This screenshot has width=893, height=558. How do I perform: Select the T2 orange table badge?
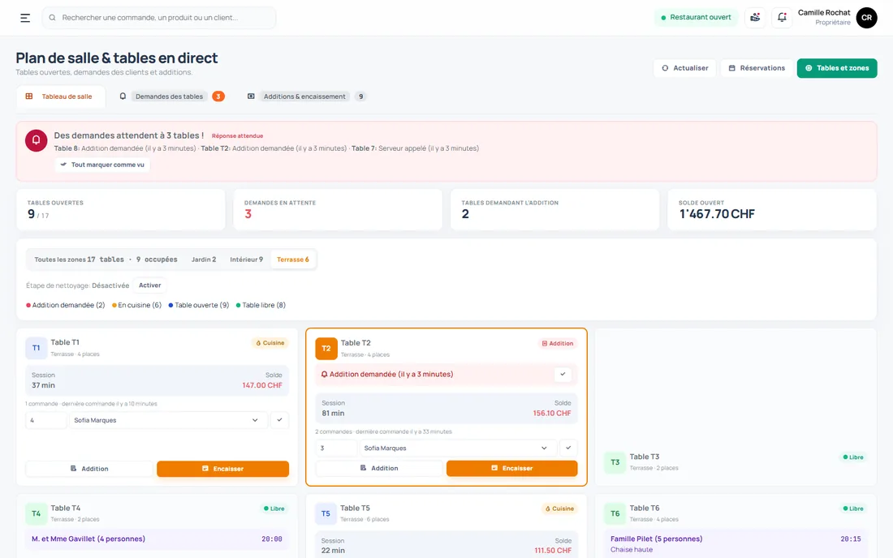pos(326,348)
